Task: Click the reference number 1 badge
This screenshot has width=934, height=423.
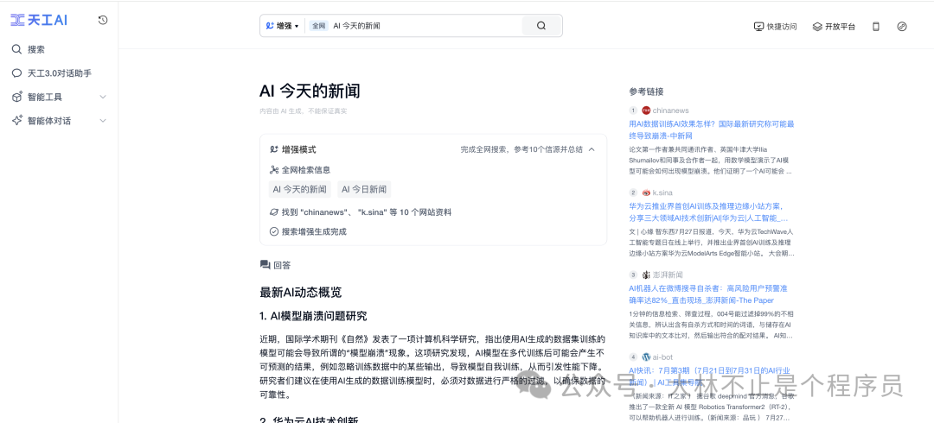Action: pos(633,110)
